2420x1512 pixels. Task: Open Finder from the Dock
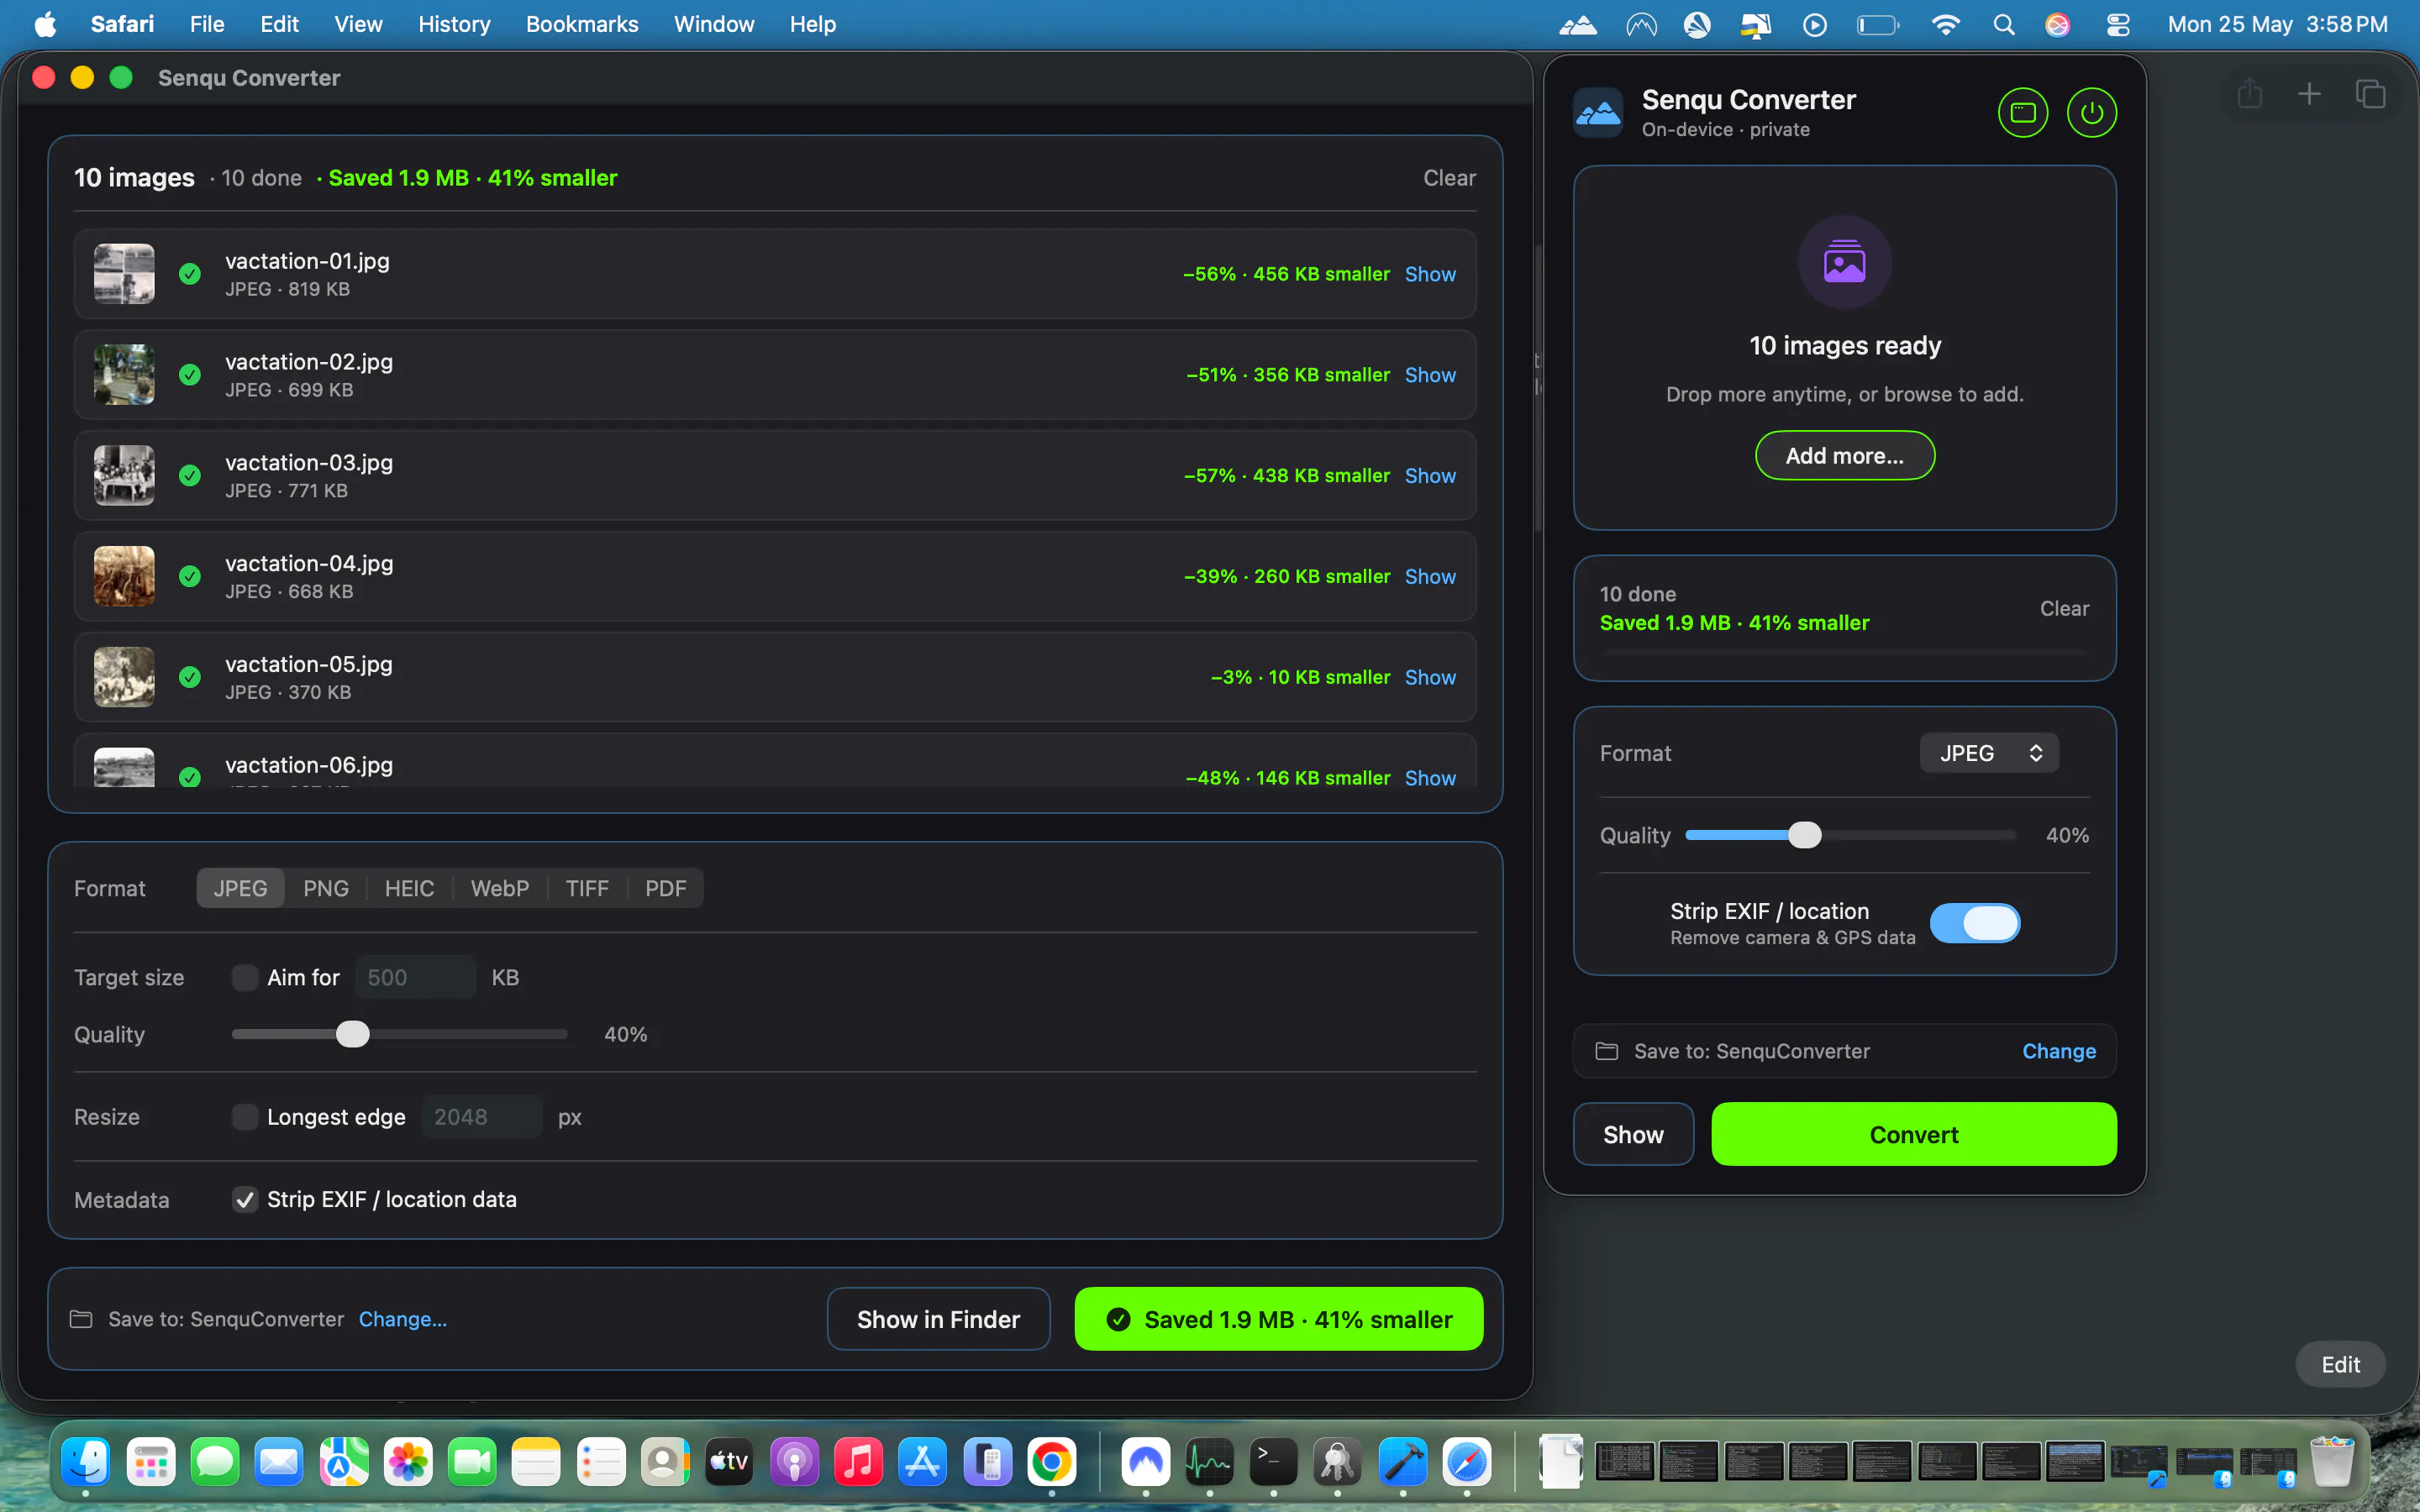tap(86, 1462)
